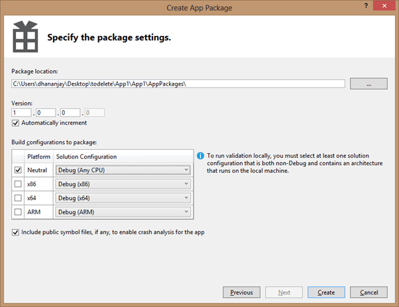
Task: Expand the Debug (x86) configuration dropdown
Action: pyautogui.click(x=123, y=184)
